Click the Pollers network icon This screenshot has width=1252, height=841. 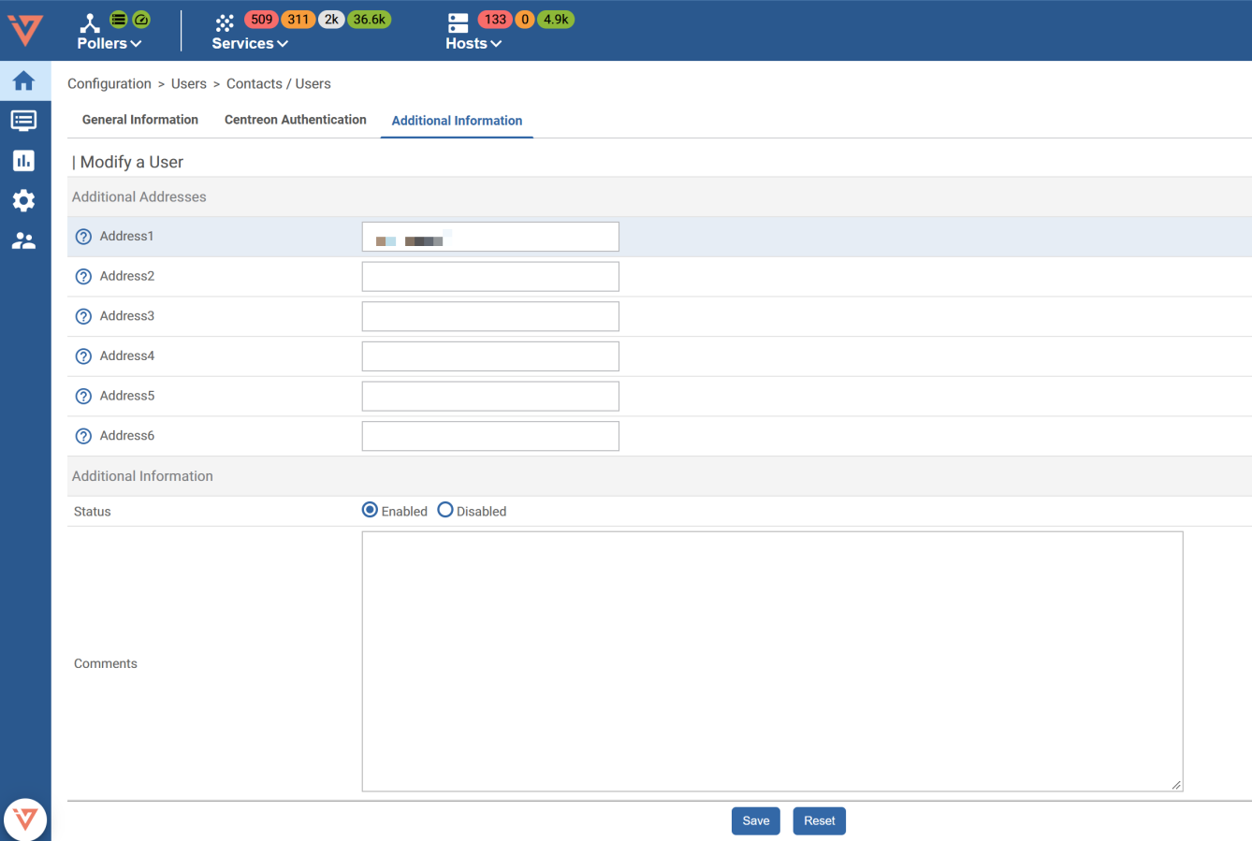pos(90,23)
